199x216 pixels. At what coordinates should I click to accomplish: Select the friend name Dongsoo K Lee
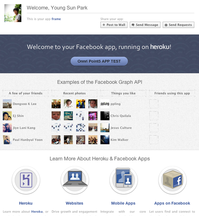point(25,104)
